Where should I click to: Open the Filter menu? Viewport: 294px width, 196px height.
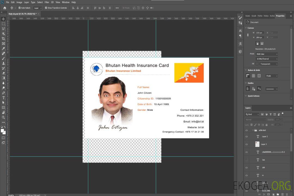click(47, 2)
